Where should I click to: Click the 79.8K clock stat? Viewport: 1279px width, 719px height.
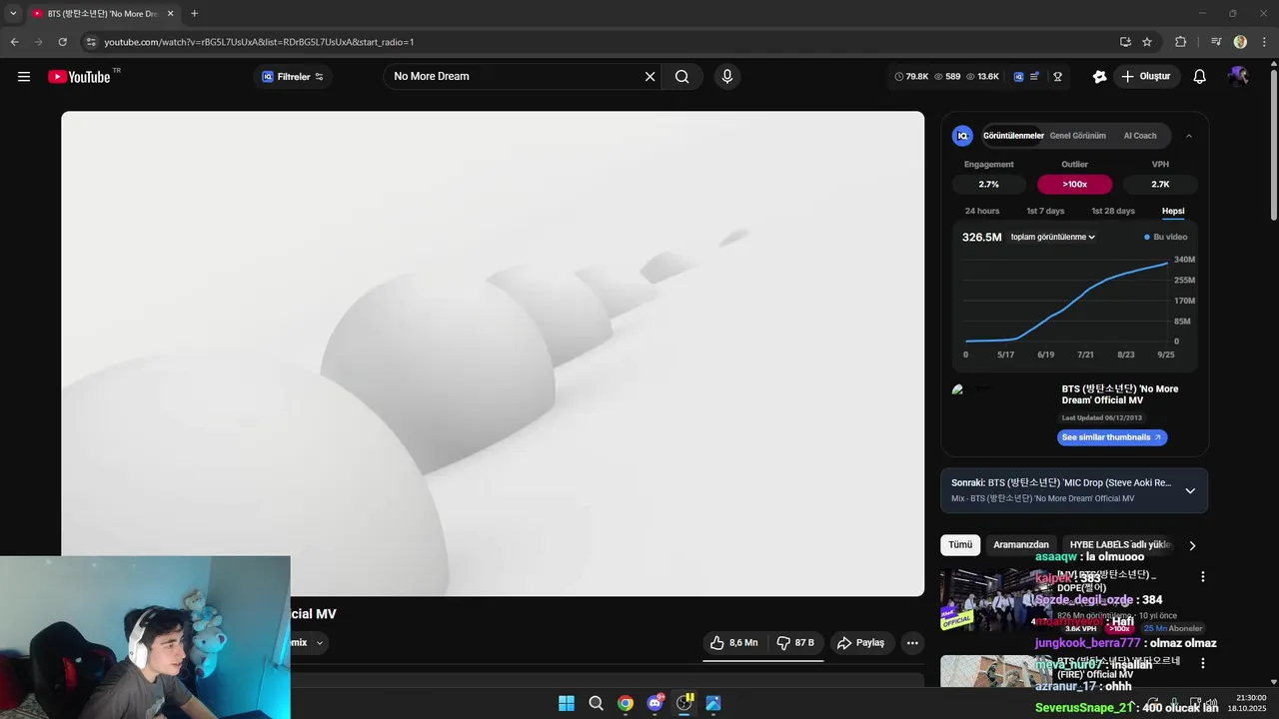[x=911, y=76]
